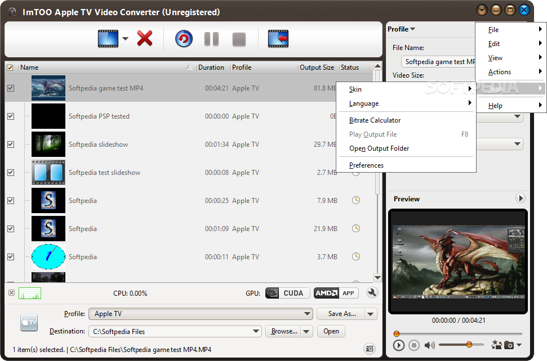Image resolution: width=547 pixels, height=361 pixels.
Task: Open the Actions menu
Action: point(510,72)
